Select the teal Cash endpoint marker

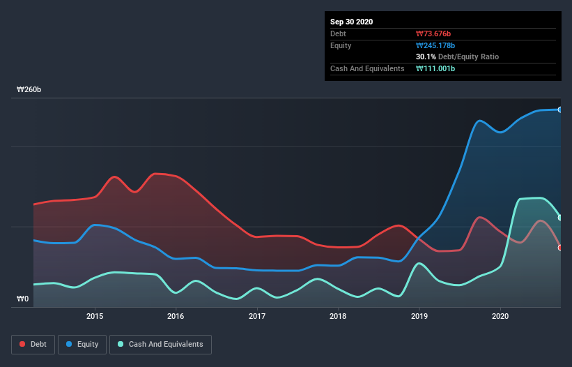point(560,218)
